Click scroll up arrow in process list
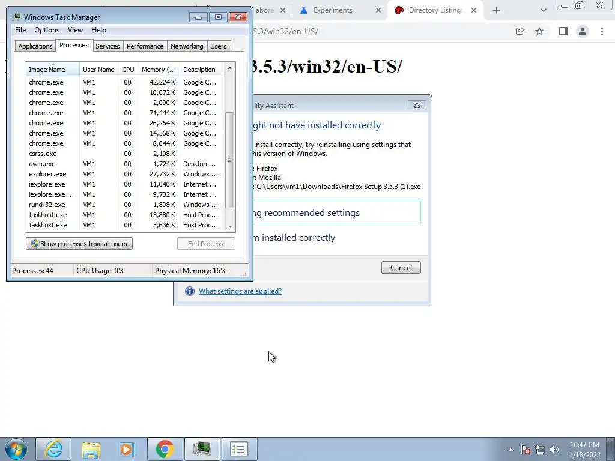This screenshot has height=461, width=615. [230, 68]
